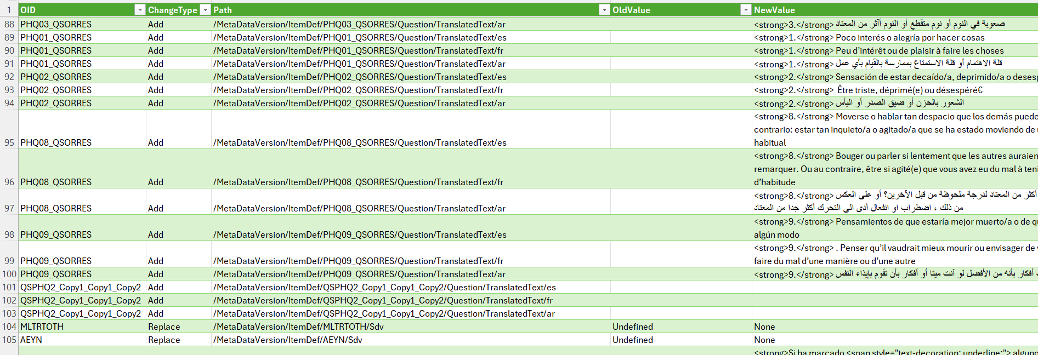This screenshot has height=355, width=1038.
Task: Select the PHQ09_QSORRES TranslatedText/fr path cell
Action: point(358,261)
